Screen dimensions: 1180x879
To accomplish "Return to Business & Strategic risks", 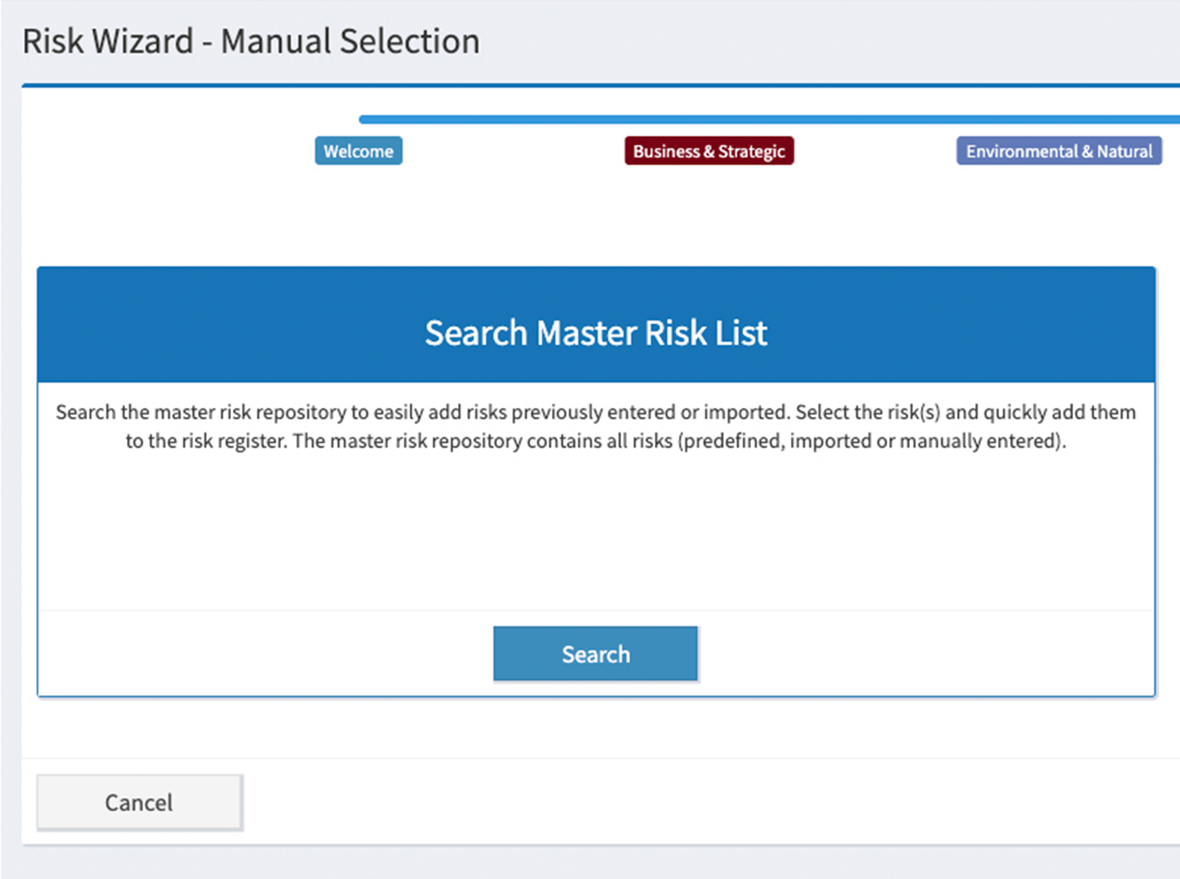I will click(709, 151).
